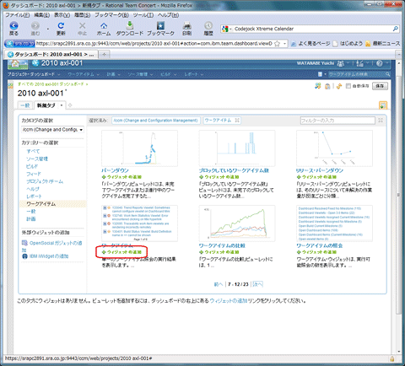405x366 pixels.
Task: Open the user profile icon beside WATANABE Yuichi
Action: (340, 63)
